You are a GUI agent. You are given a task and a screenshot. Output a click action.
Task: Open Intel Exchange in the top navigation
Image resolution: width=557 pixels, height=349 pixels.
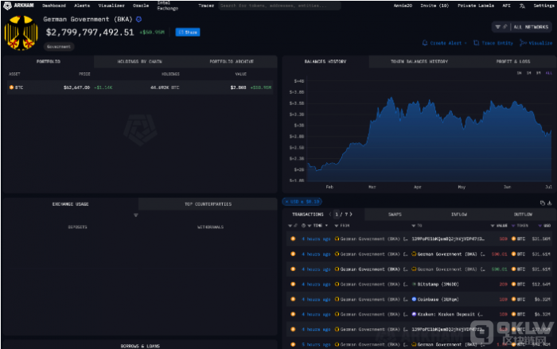(167, 6)
